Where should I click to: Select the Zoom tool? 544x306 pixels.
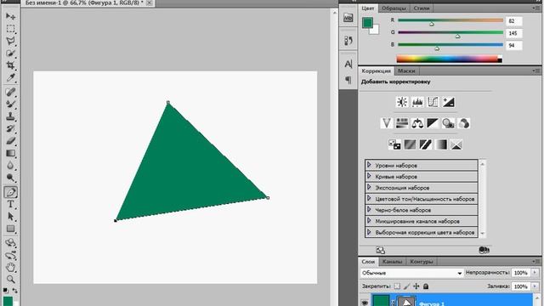coord(10,279)
